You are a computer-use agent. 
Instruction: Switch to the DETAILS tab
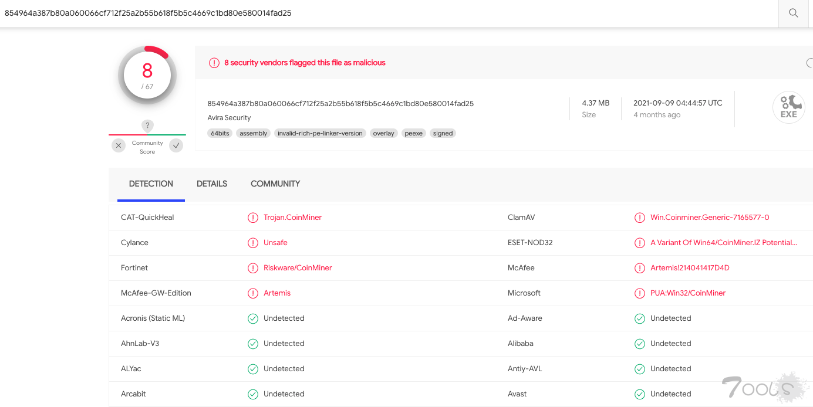click(212, 184)
